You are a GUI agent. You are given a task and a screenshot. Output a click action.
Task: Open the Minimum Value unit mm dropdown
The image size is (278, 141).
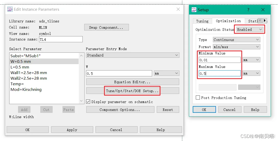coord(251,60)
